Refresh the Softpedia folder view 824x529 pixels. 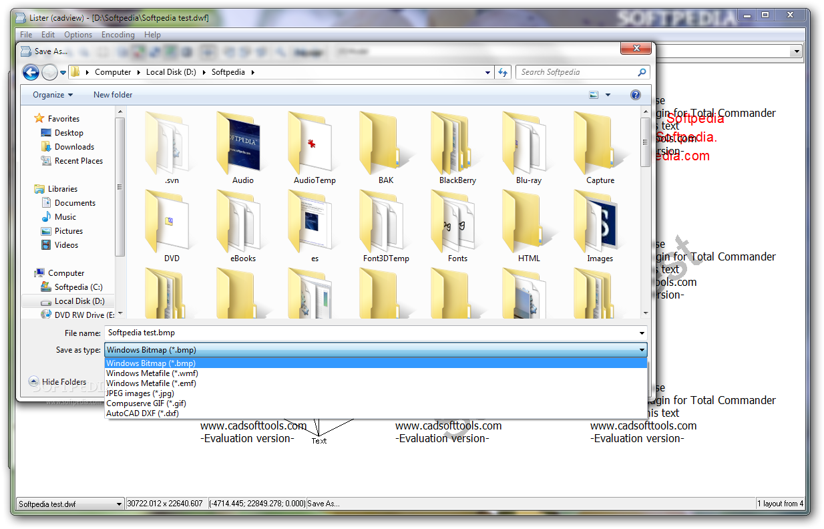point(503,72)
